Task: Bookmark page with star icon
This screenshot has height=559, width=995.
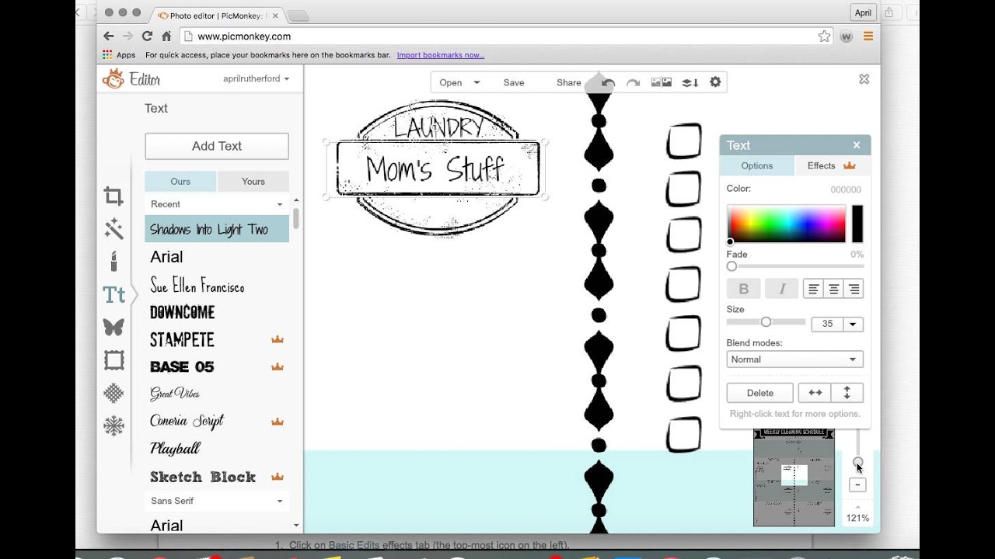Action: (824, 36)
